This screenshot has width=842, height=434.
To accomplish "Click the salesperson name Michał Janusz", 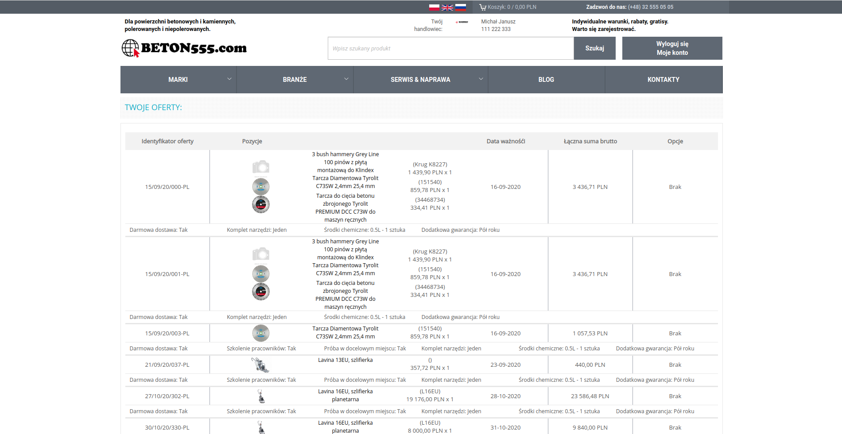I will [x=498, y=22].
